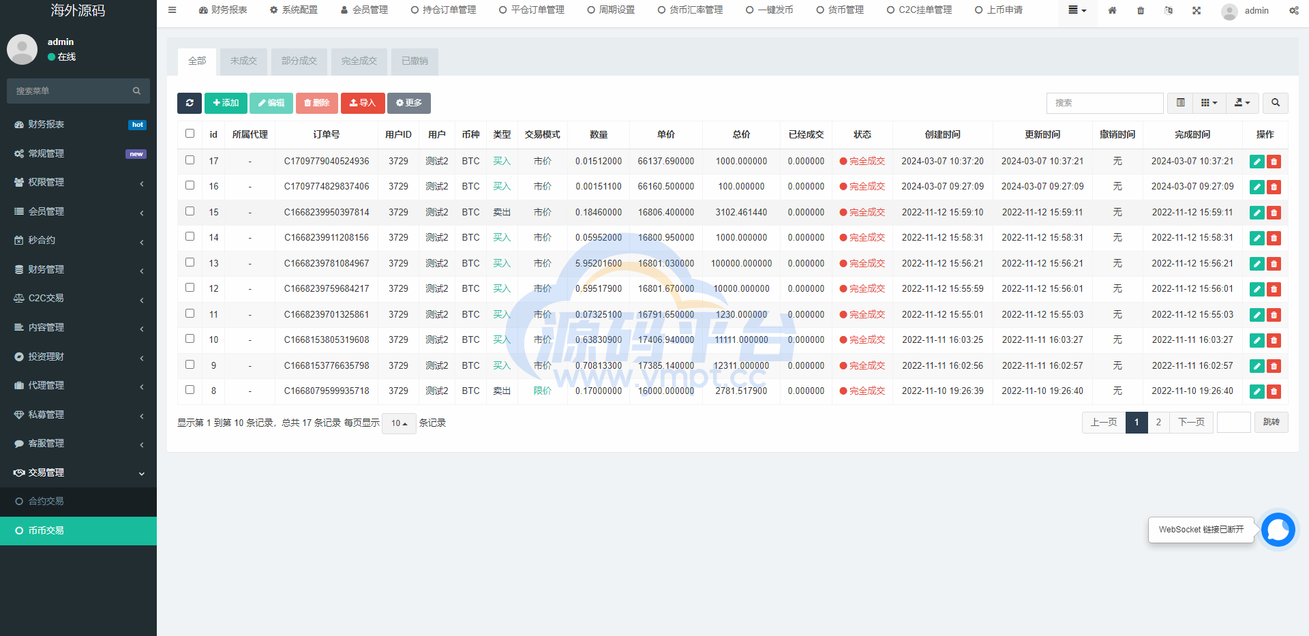Collapse the 交易管理 sidebar menu
The image size is (1309, 636).
point(78,473)
